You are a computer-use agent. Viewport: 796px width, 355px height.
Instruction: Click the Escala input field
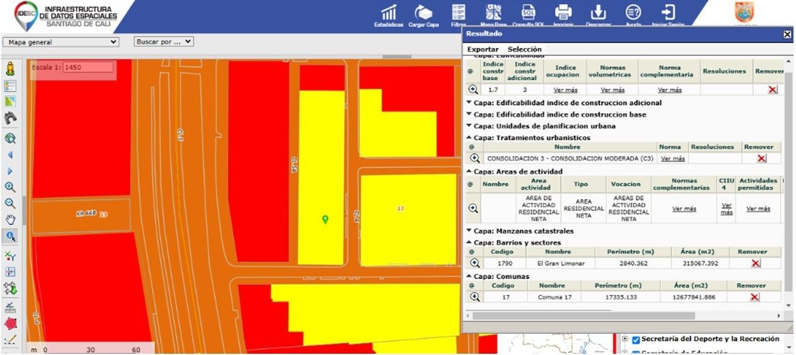pos(88,67)
